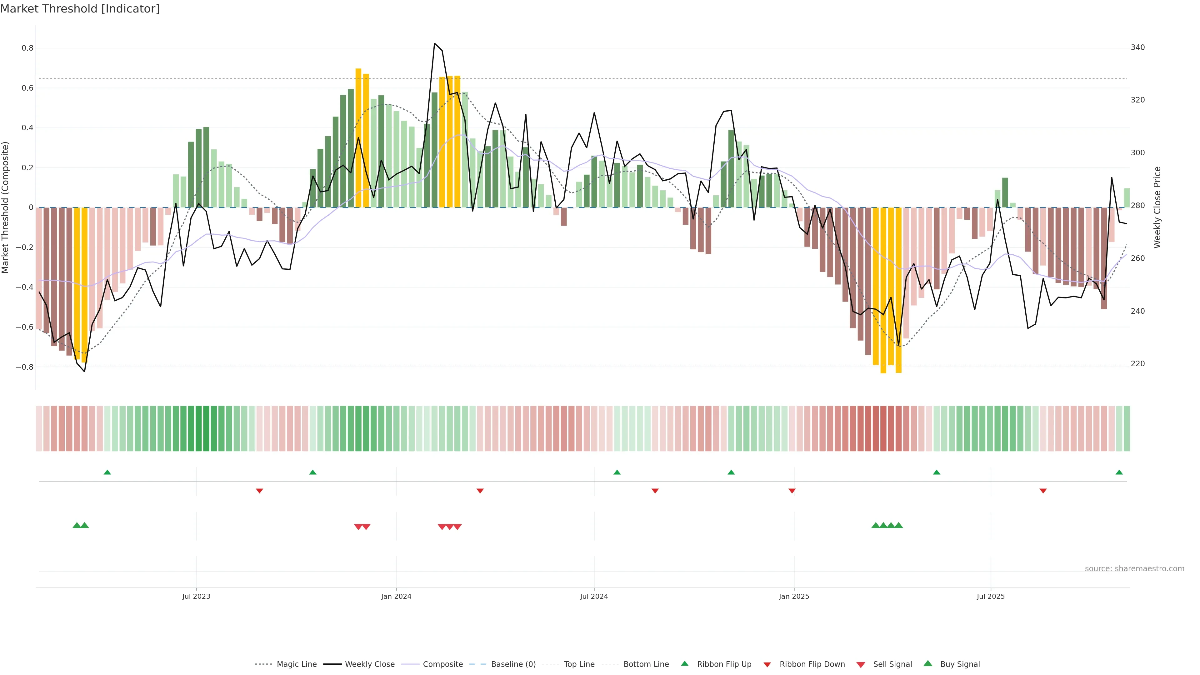Click the last green ribbon flip up marker
The image size is (1200, 675).
(1119, 472)
